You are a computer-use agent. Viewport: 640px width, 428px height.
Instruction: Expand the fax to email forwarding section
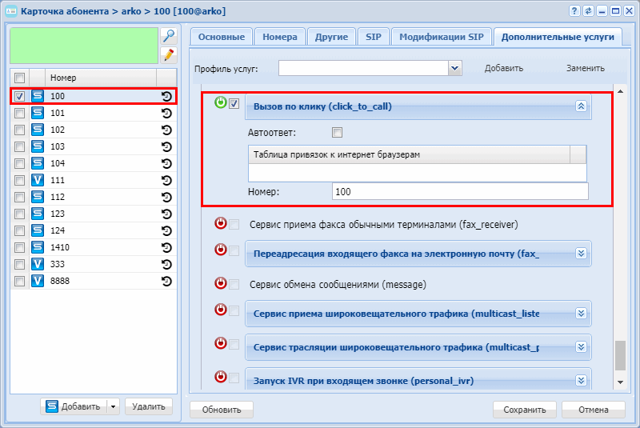click(x=581, y=254)
